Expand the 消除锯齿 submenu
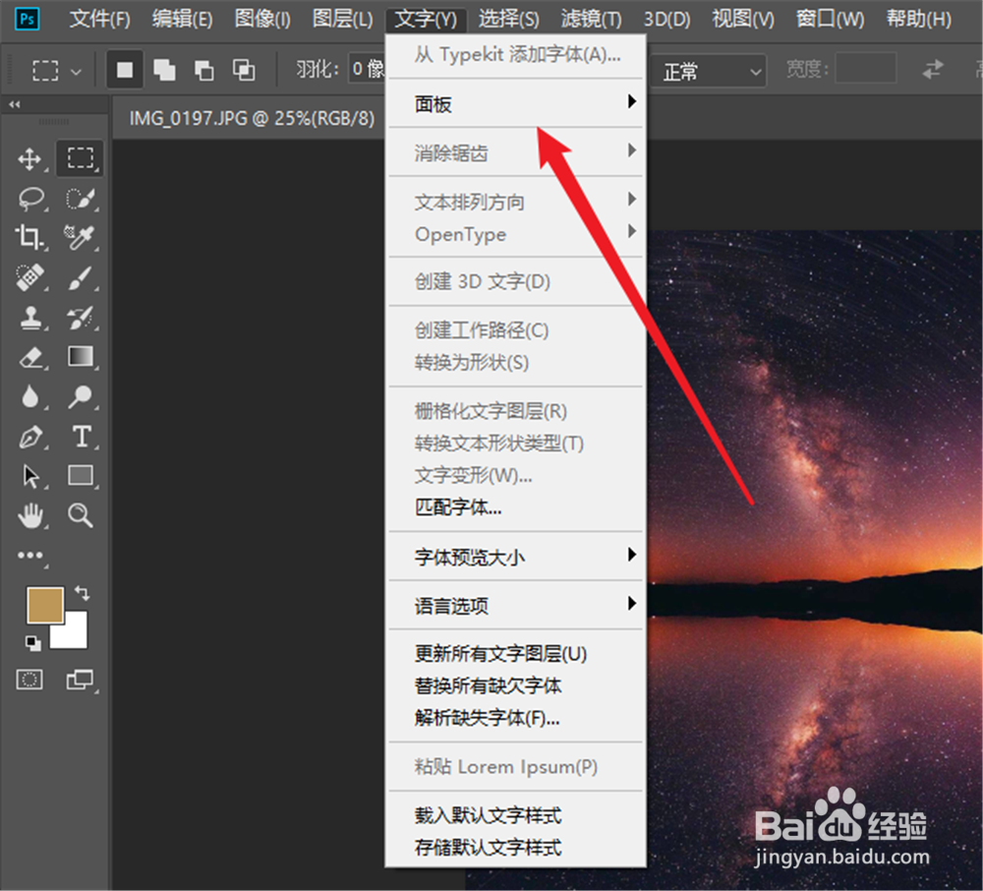 click(x=516, y=151)
